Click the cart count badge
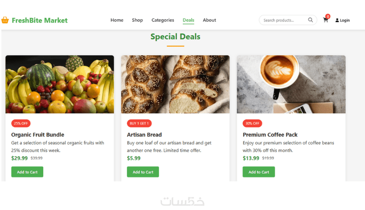The image size is (365, 210). click(x=328, y=16)
